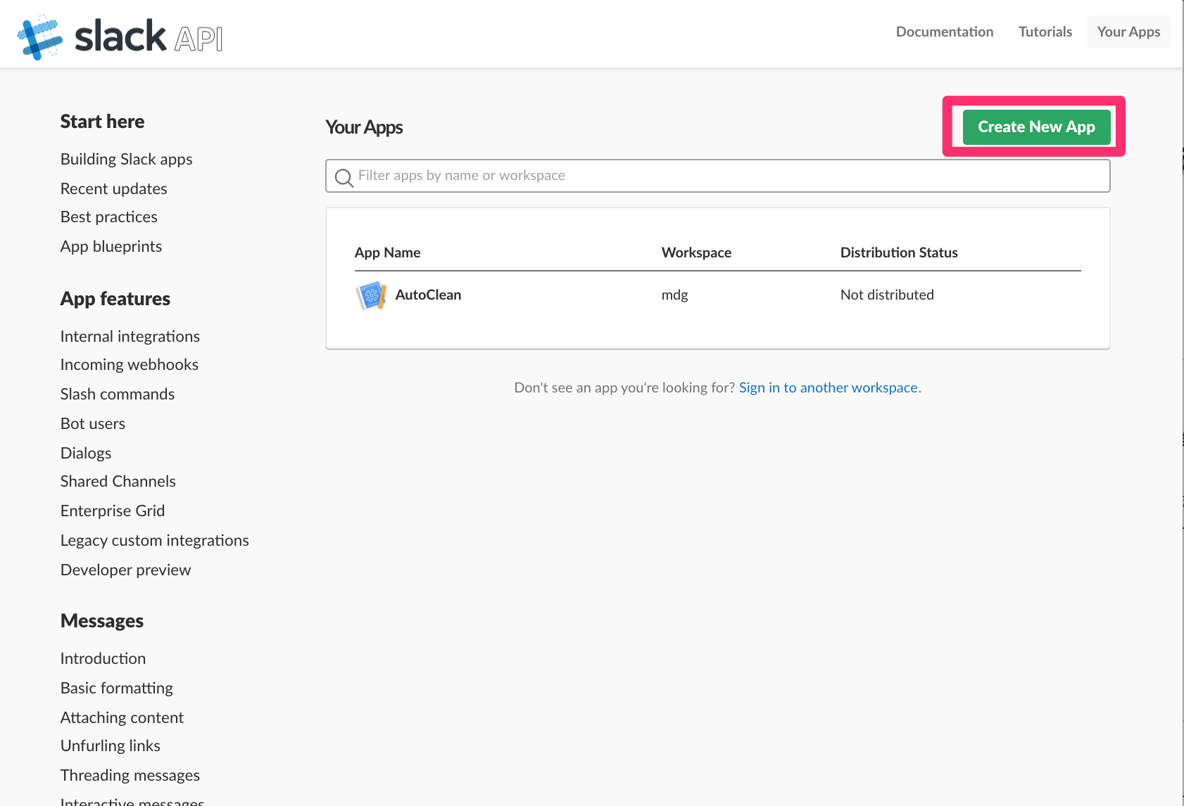Screen dimensions: 1184x806
Task: Click the Create New App button
Action: coord(1036,127)
